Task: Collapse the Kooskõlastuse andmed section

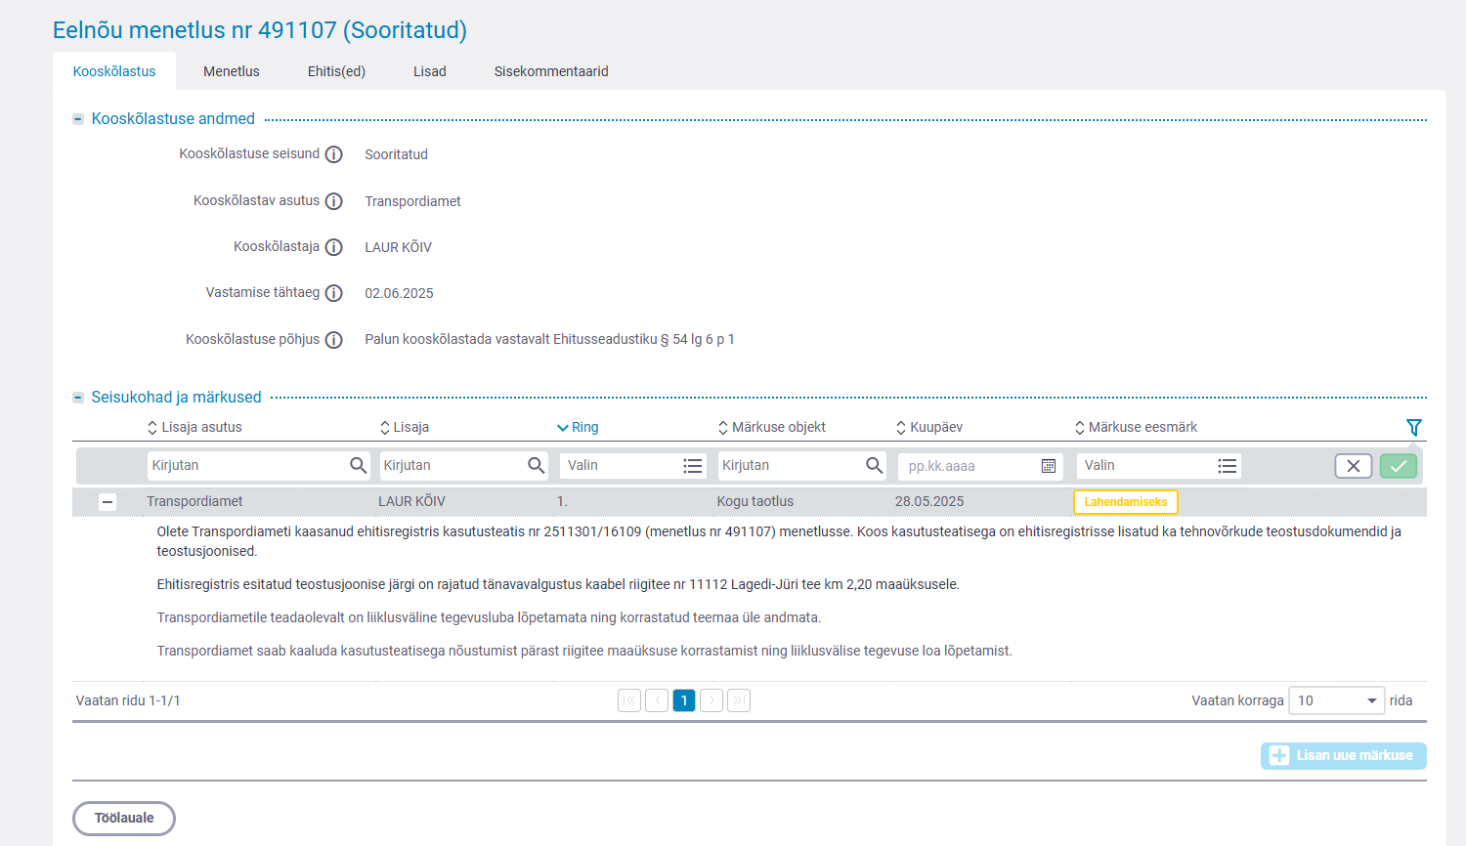Action: click(78, 119)
